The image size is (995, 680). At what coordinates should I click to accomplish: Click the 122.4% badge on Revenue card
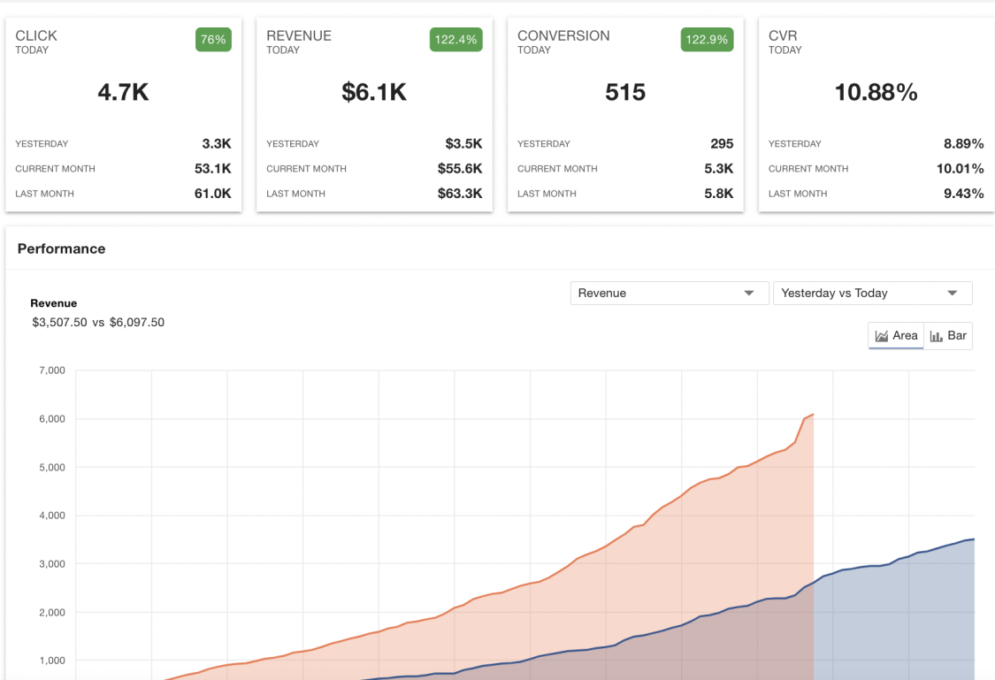[x=455, y=39]
